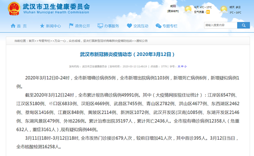Click the text 全市累计报告确诊病例49991例
This screenshot has width=254, height=156.
108,95
